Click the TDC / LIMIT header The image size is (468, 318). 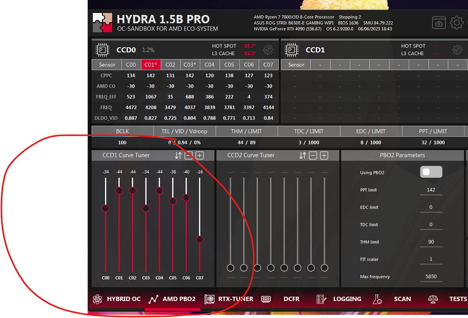click(x=309, y=131)
